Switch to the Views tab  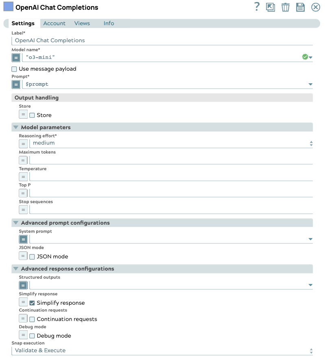pyautogui.click(x=82, y=24)
